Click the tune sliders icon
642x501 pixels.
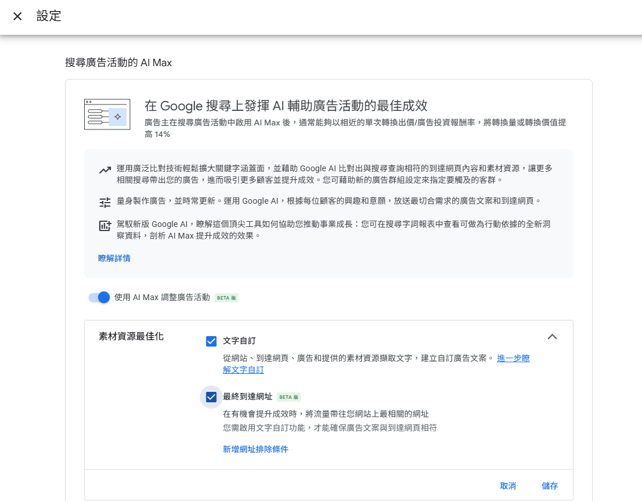pos(105,202)
